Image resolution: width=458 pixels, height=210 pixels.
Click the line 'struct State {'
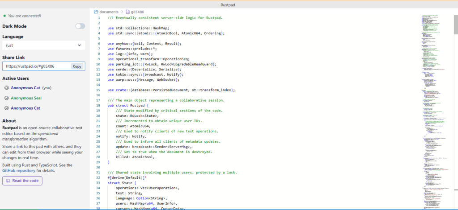click(122, 183)
